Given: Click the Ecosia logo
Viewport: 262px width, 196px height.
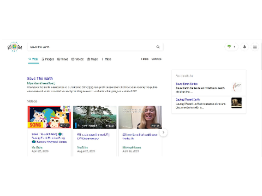Looking at the screenshot, I should [x=15, y=47].
